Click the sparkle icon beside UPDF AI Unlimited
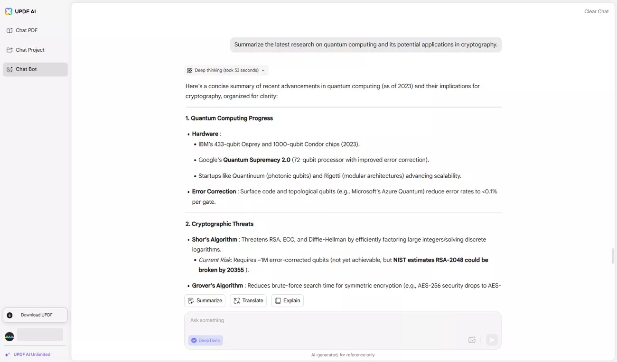Screen dimensions: 617x362 tap(7, 354)
